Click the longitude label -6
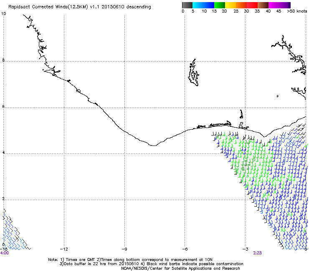The height and width of the screenshot is (271, 309). tap(185, 249)
